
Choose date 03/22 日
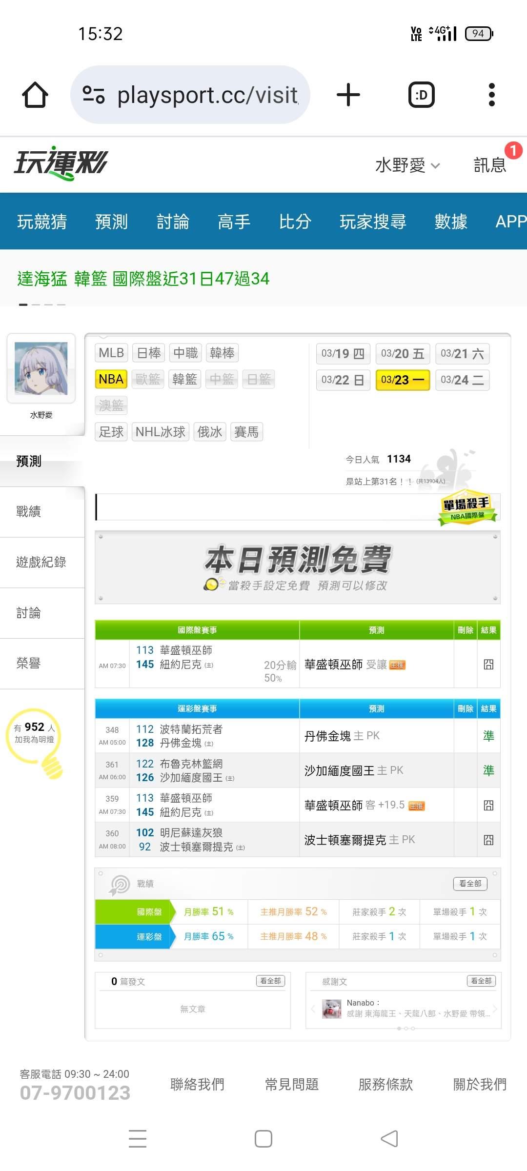[343, 380]
